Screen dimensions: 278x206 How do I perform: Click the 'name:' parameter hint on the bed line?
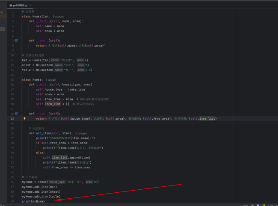[x=55, y=60]
